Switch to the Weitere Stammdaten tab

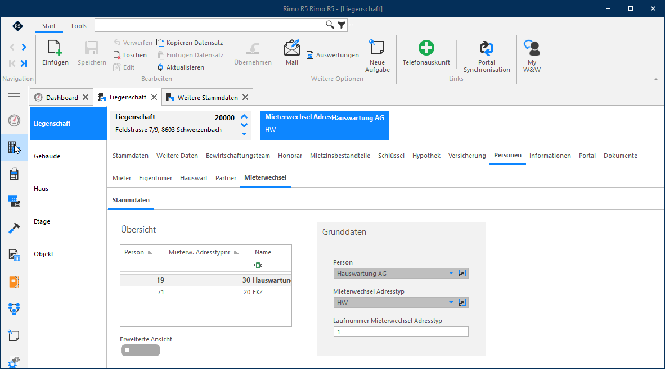click(208, 97)
